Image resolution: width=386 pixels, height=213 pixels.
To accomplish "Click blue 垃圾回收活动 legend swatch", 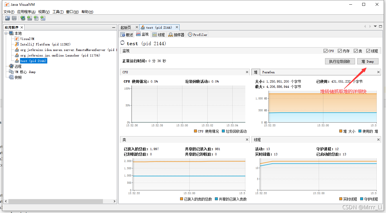I will click(x=223, y=131).
